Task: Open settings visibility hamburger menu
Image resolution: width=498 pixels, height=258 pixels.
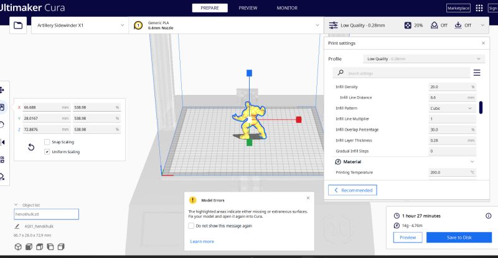Action: point(477,73)
